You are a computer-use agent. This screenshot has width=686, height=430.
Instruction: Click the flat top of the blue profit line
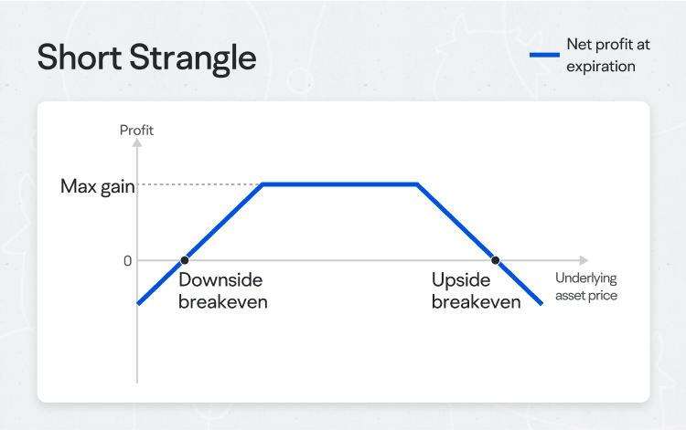pyautogui.click(x=340, y=184)
